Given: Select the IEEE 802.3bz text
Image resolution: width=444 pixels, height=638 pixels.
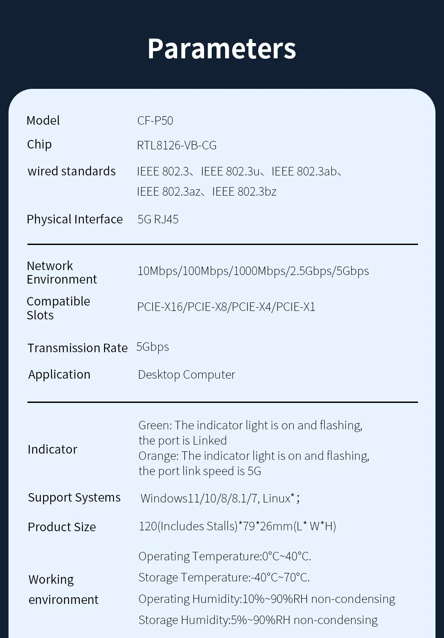Looking at the screenshot, I should tap(244, 192).
